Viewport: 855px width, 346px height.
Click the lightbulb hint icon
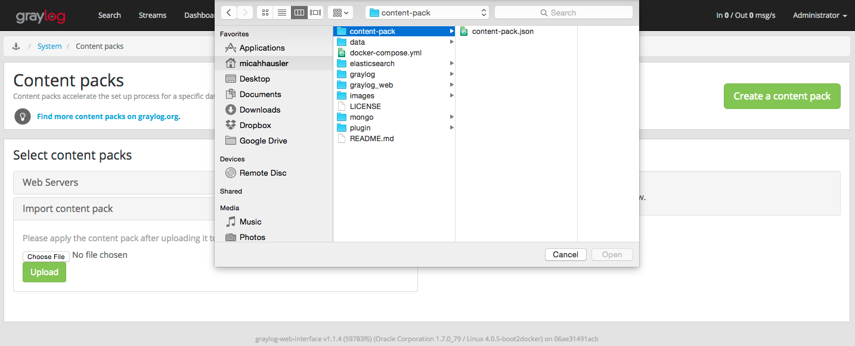point(23,116)
